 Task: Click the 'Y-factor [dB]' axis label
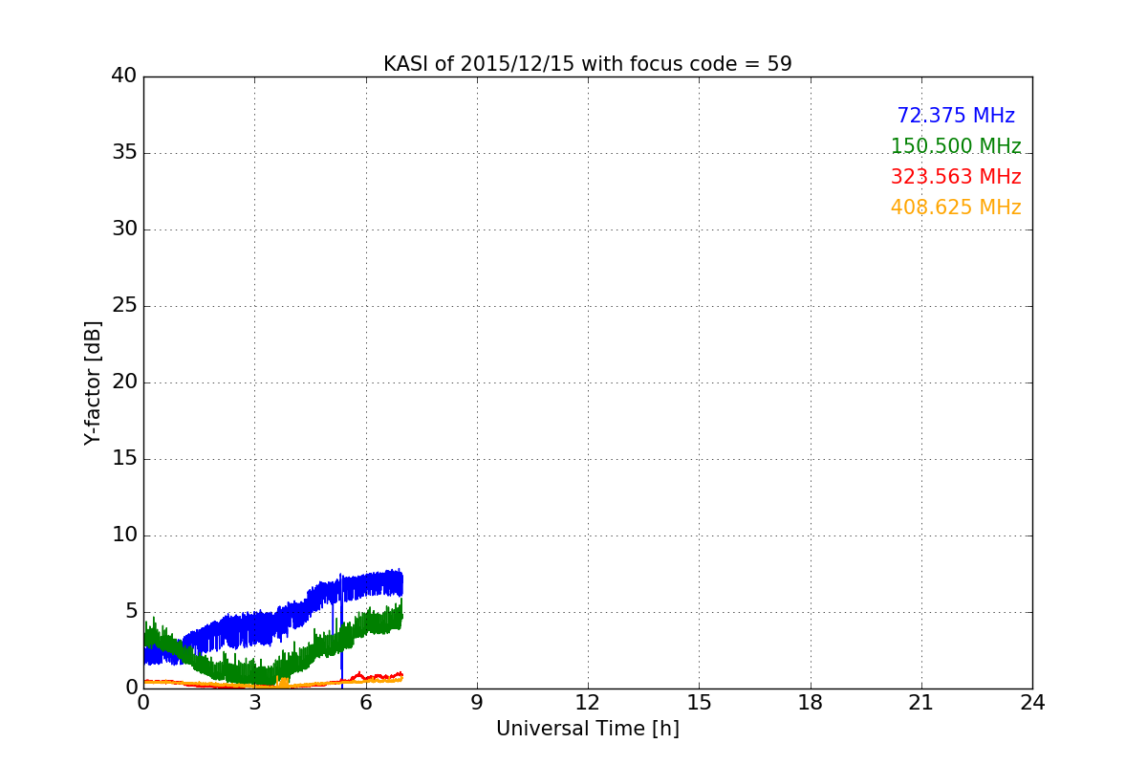(92, 382)
